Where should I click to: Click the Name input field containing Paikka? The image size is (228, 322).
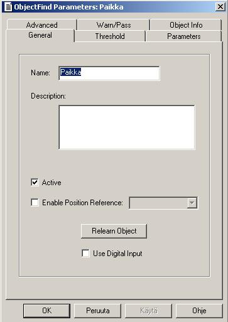[x=109, y=73]
